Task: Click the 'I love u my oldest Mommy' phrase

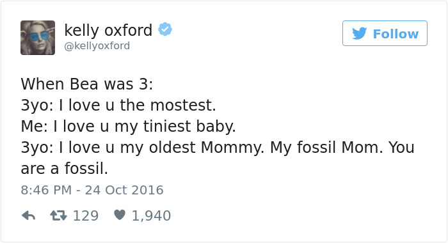Action: coord(162,148)
